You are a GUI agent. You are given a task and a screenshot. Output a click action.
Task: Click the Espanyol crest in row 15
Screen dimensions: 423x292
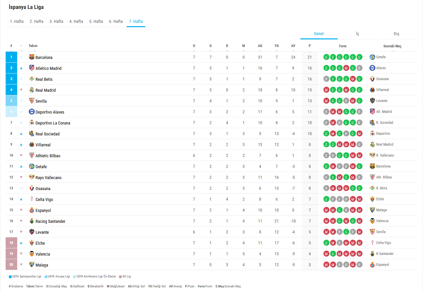32,210
